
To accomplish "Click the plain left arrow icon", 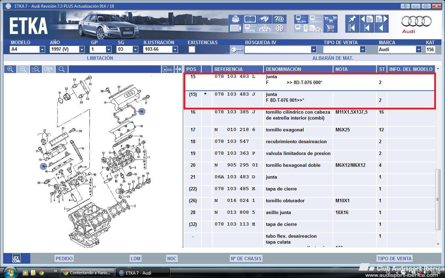I will tap(381, 28).
